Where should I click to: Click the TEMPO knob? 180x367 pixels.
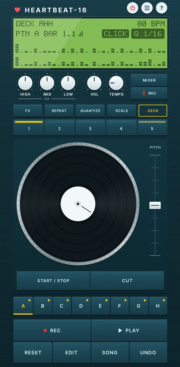pos(116,83)
